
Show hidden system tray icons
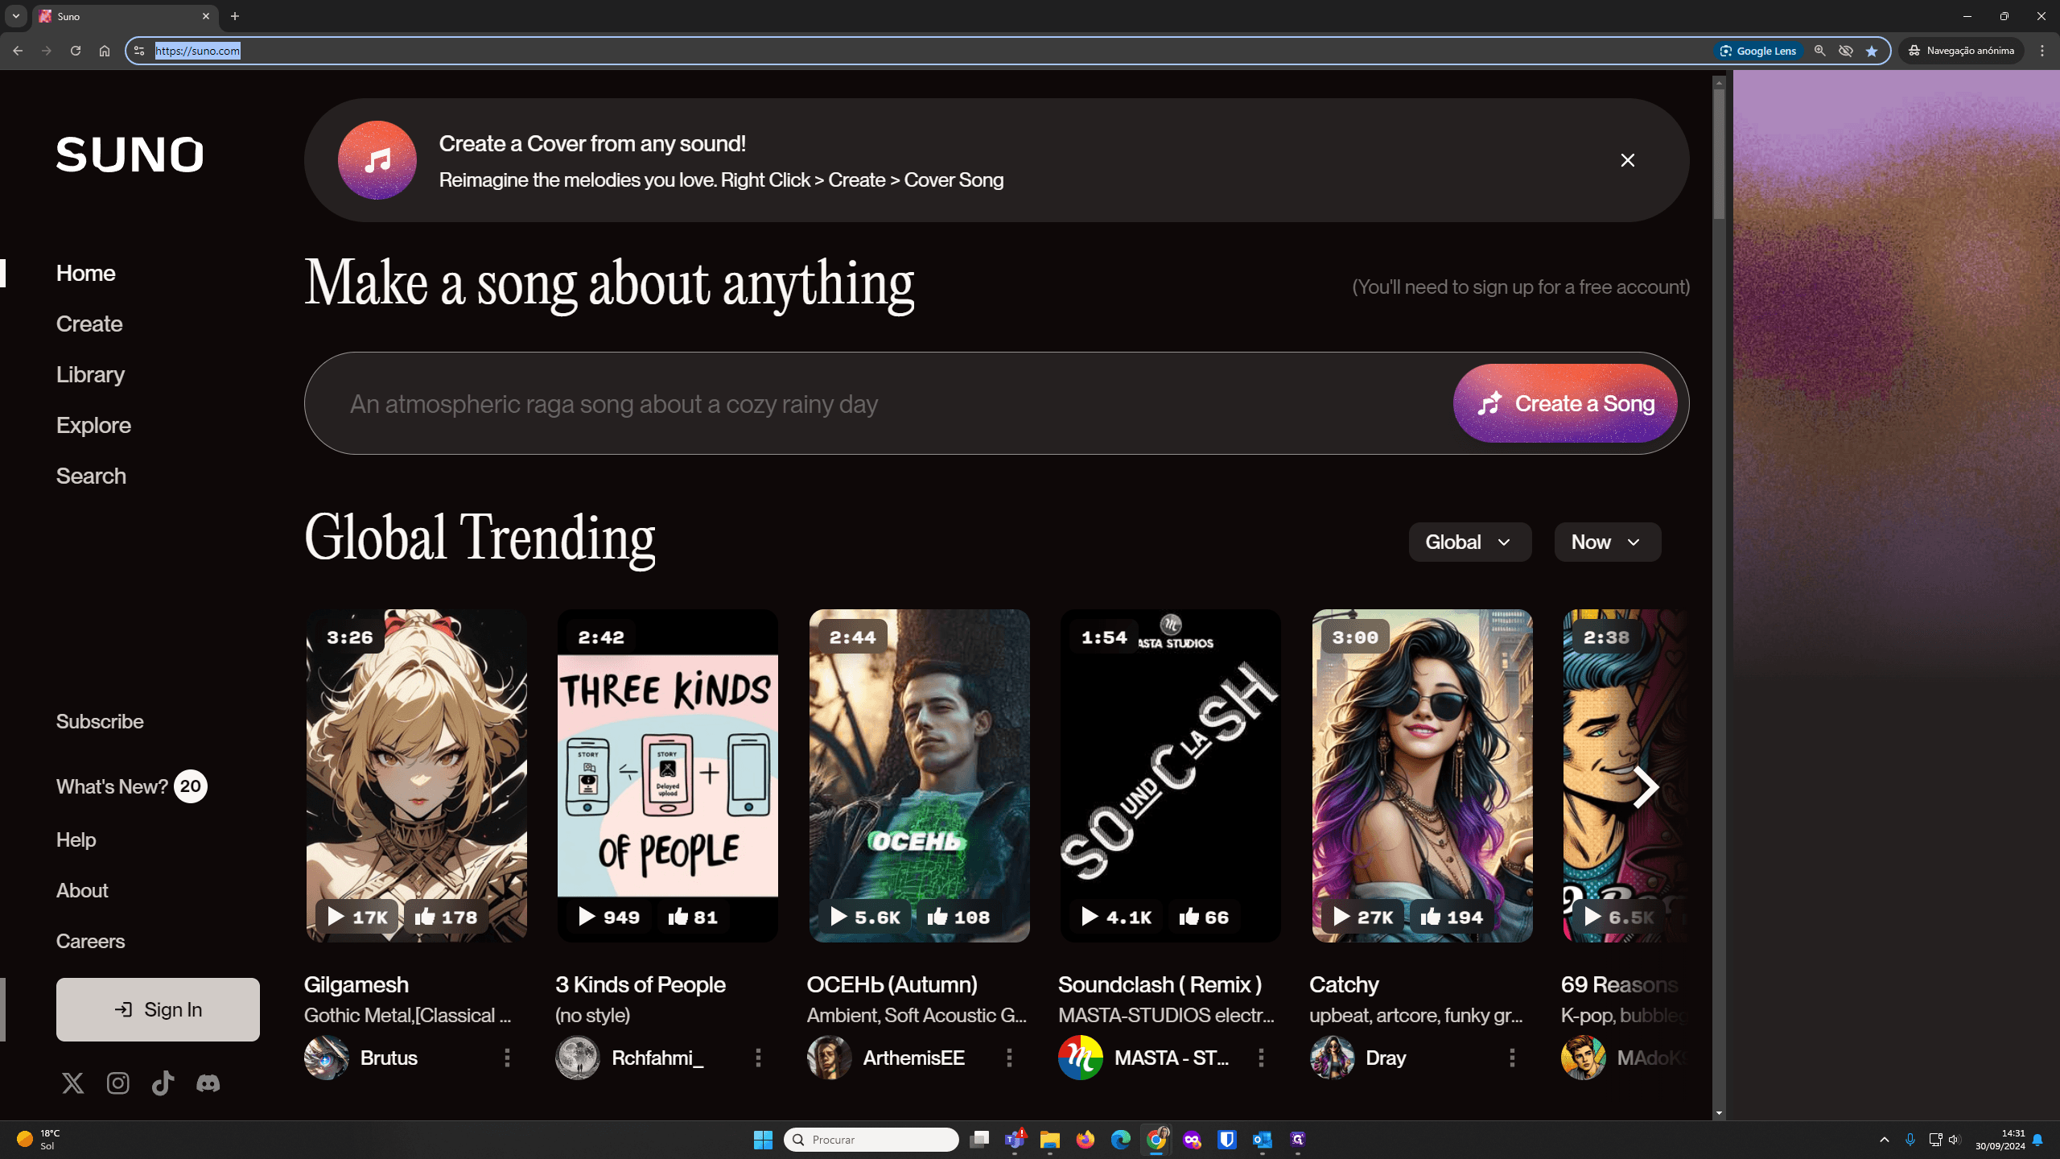point(1884,1139)
